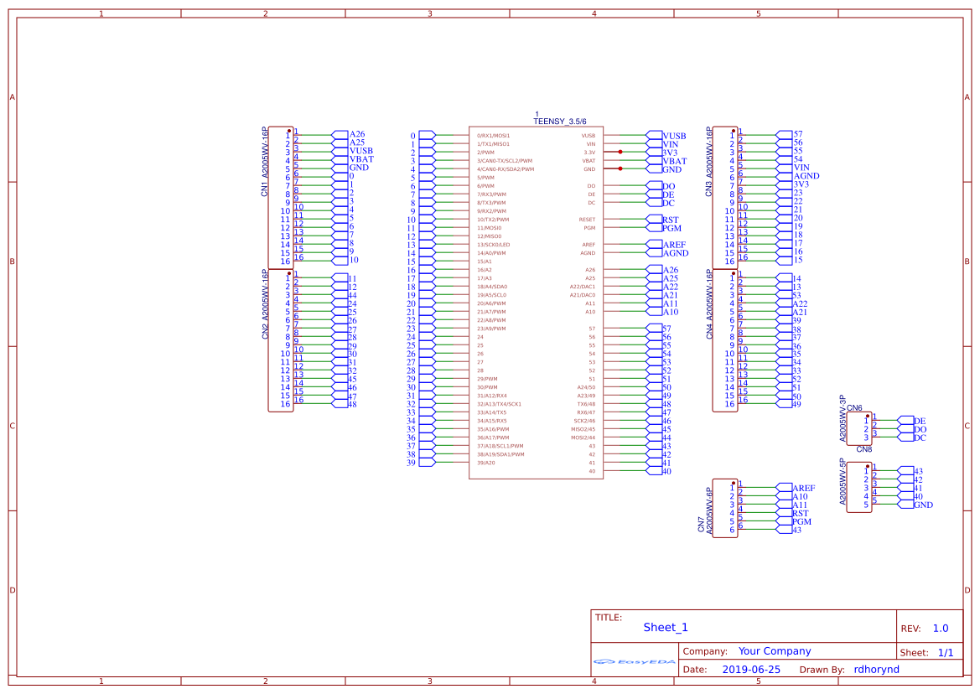
Task: Select the REV 1.0 revision value
Action: (940, 629)
